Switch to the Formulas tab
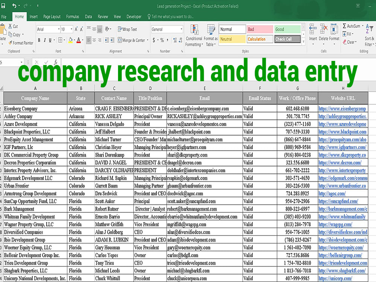The width and height of the screenshot is (376, 282). 73,17
